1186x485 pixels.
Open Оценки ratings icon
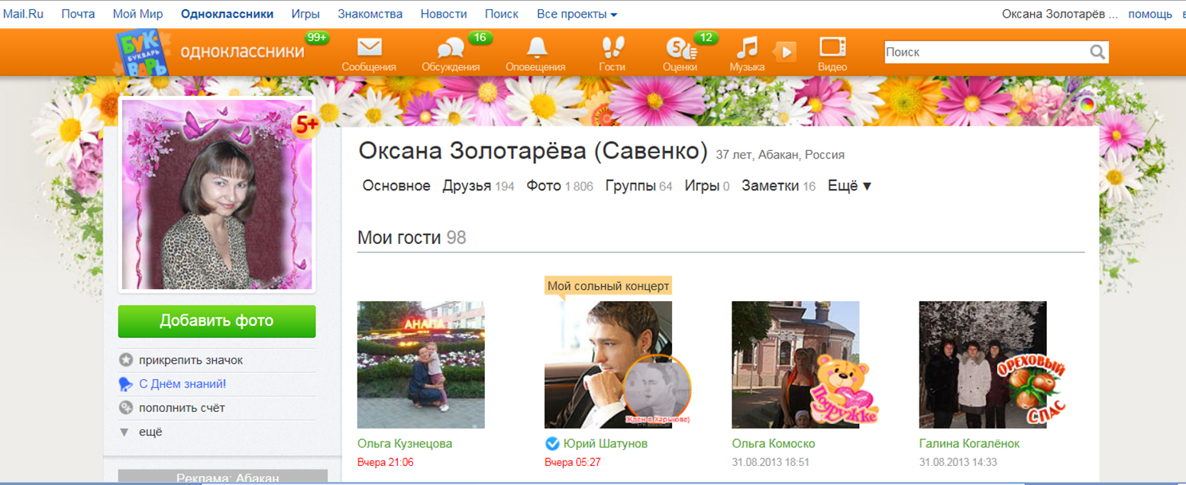(679, 50)
